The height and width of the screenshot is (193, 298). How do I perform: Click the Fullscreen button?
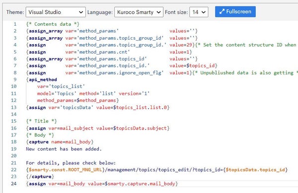point(235,12)
